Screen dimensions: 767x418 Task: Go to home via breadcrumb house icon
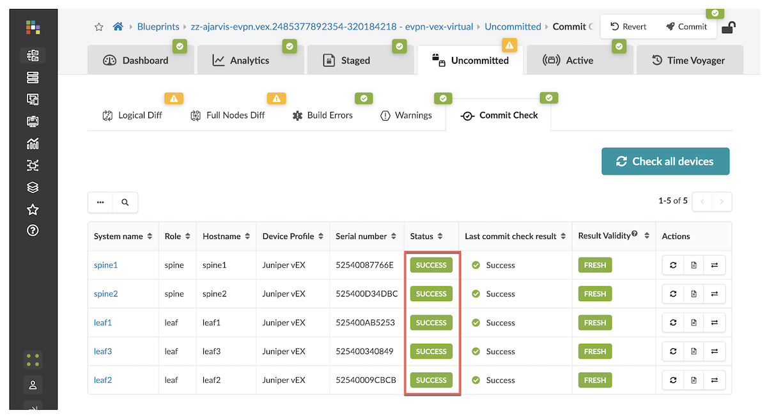point(118,27)
